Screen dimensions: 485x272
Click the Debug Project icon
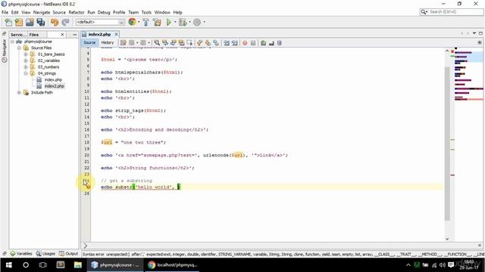(x=183, y=22)
